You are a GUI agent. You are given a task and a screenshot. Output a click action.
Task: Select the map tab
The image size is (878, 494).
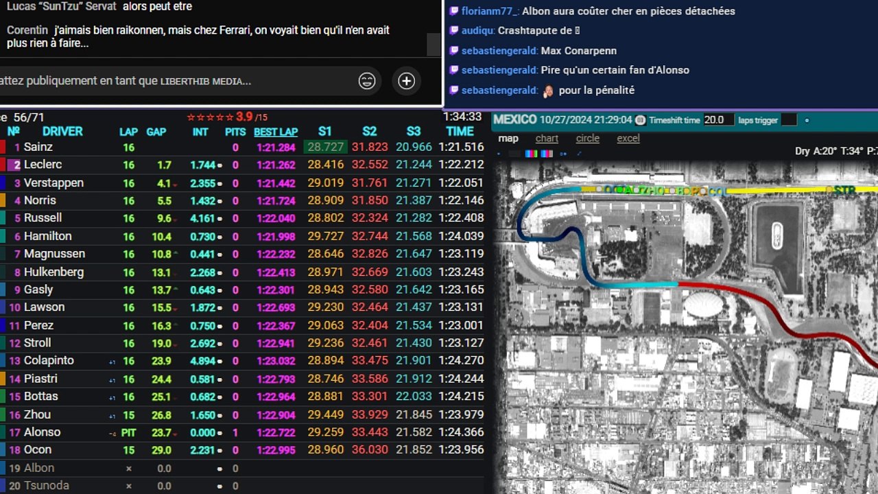point(508,139)
